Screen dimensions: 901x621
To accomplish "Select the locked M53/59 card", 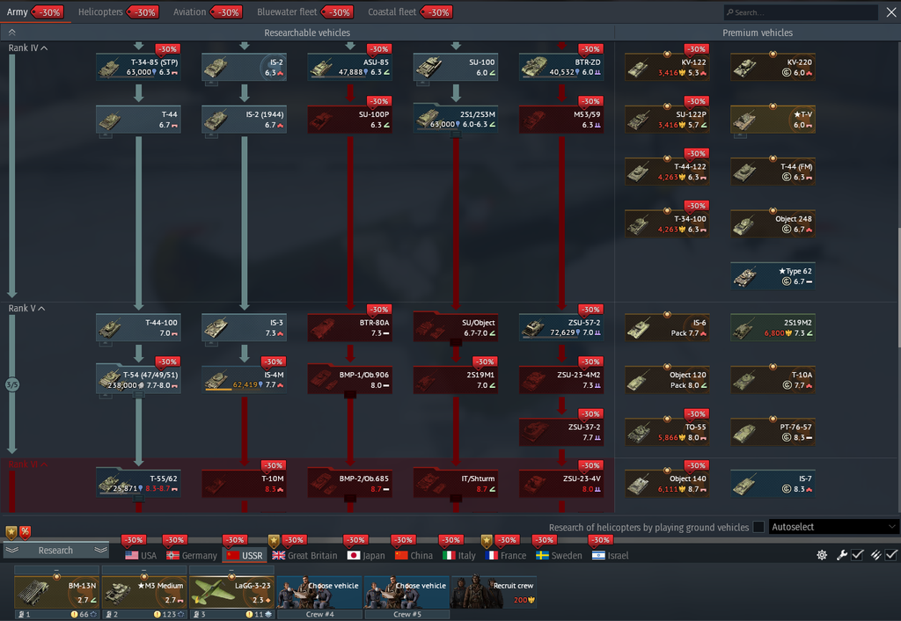I will click(x=561, y=119).
